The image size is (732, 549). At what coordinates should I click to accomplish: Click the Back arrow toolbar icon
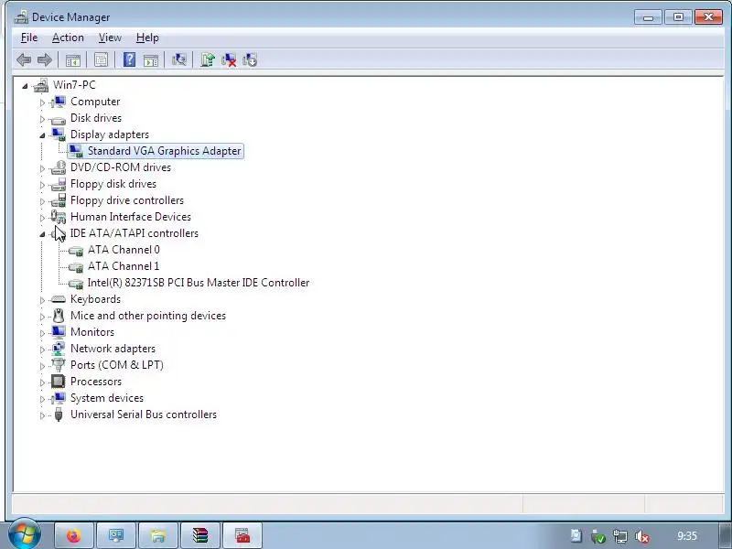point(24,59)
